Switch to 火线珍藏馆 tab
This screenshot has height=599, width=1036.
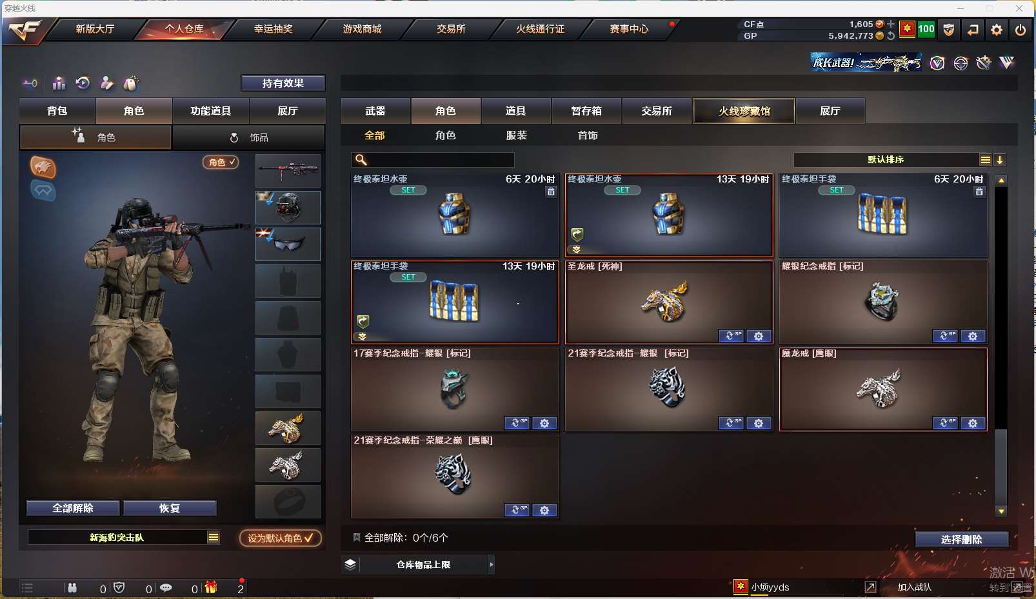click(744, 111)
